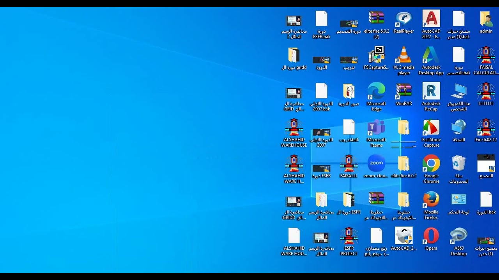
Task: Click the Autodesk Desktop App icon
Action: pos(431,61)
